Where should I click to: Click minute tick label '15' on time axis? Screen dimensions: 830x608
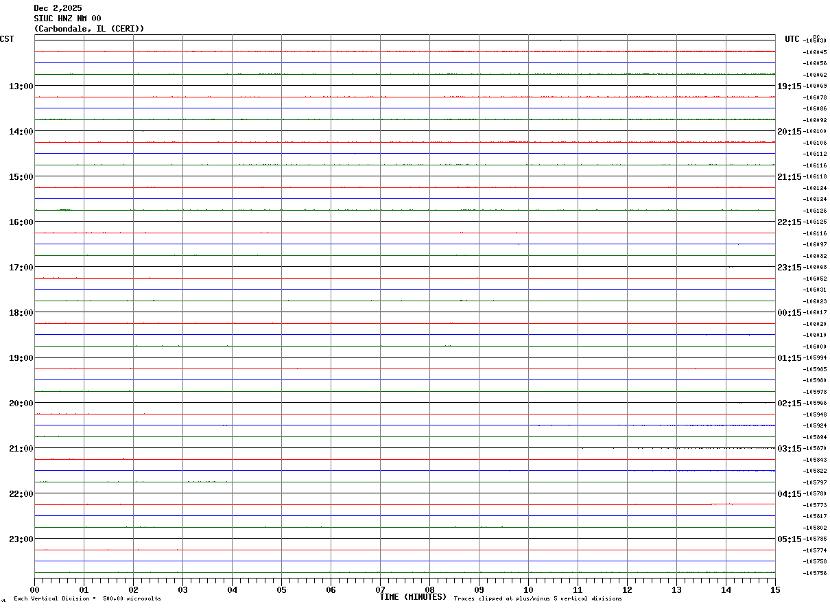775,589
